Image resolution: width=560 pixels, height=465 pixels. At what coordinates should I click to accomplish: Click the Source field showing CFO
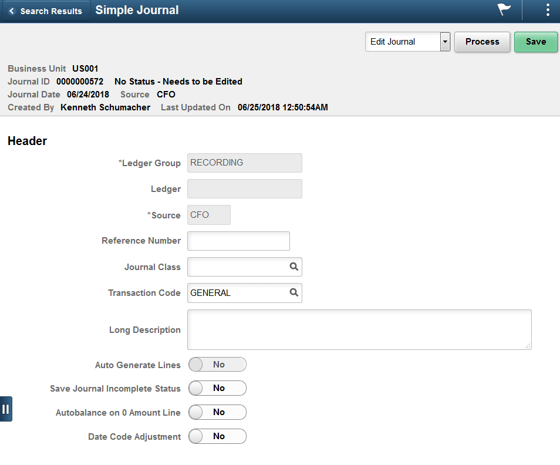209,215
